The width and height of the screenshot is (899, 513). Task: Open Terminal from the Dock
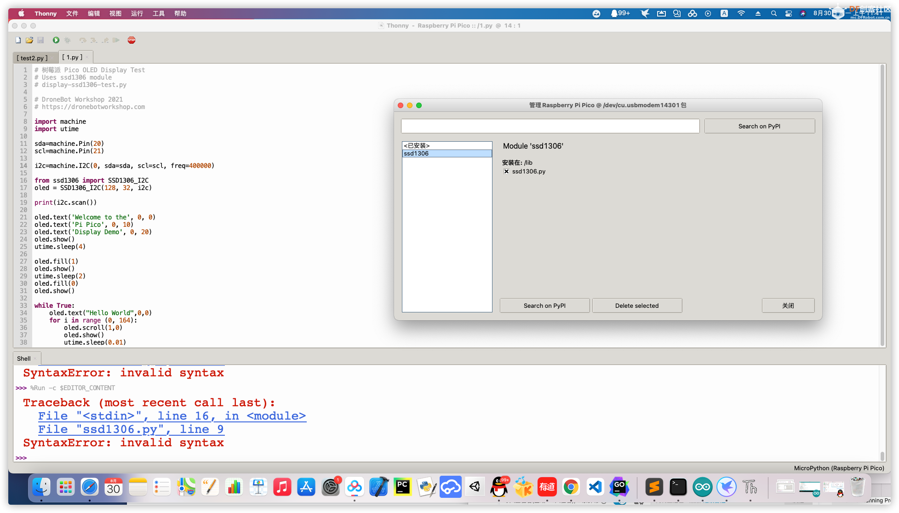(678, 487)
